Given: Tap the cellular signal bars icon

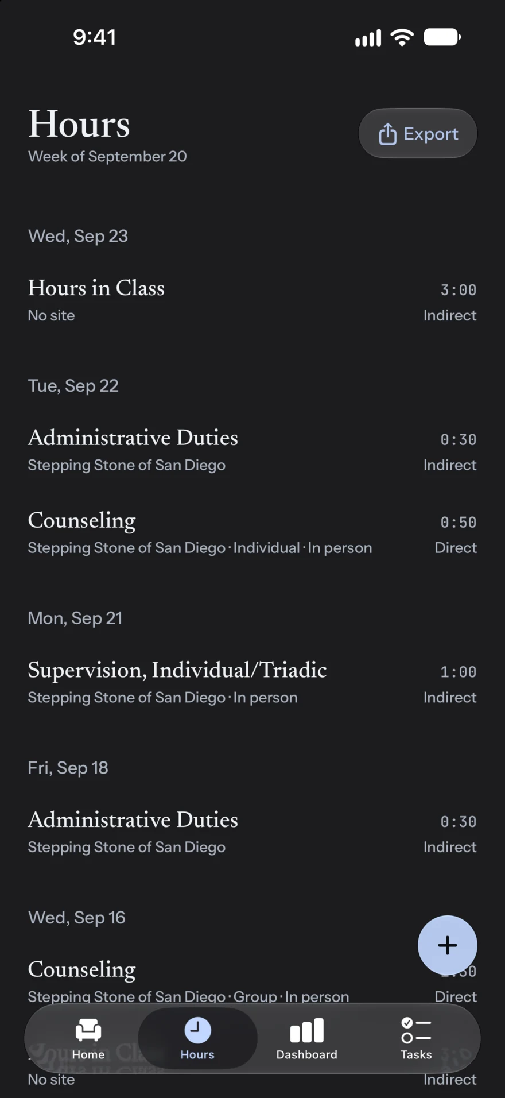Looking at the screenshot, I should [x=368, y=38].
